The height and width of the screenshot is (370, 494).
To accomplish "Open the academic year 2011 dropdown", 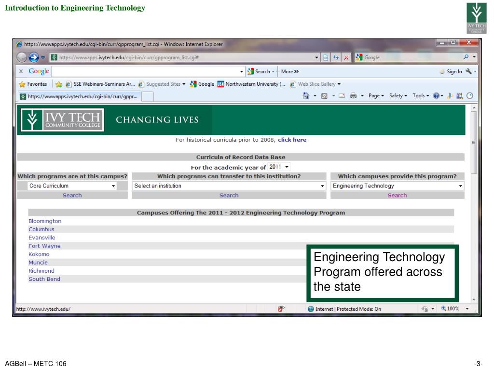I will (279, 167).
